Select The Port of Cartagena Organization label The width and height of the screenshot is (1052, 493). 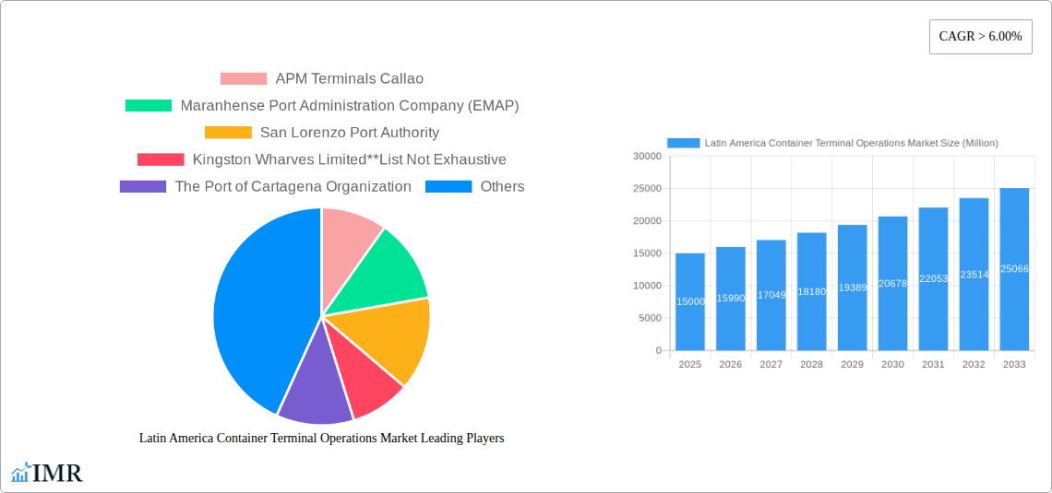tap(293, 186)
